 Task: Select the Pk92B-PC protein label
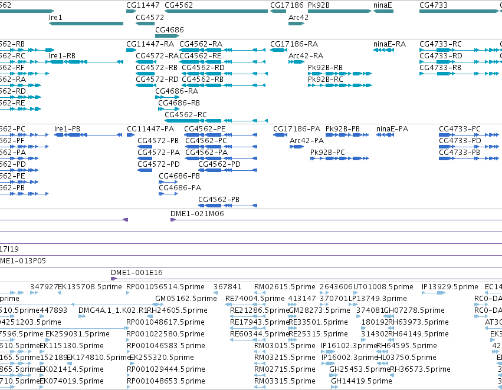327,153
